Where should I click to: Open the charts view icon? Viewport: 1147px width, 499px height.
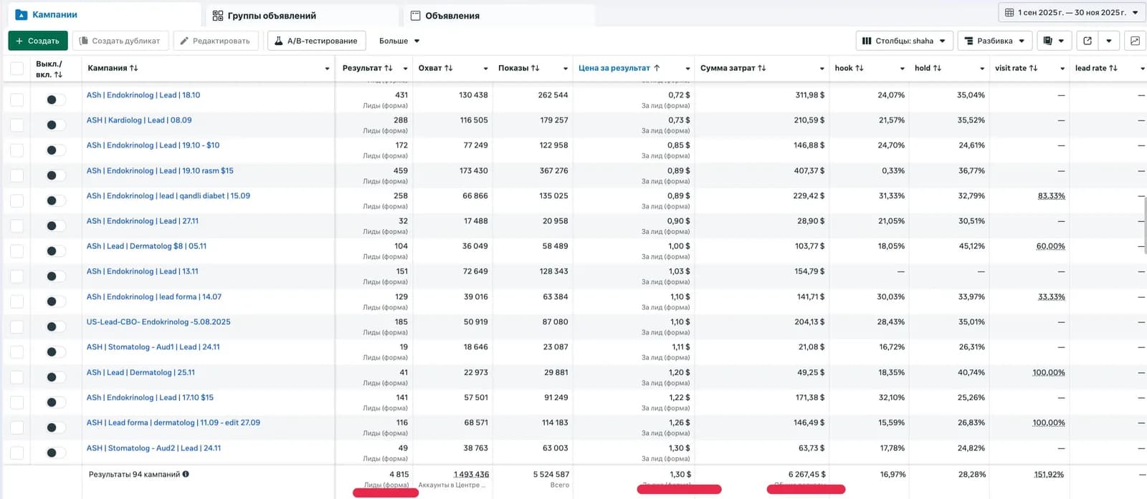pos(1135,41)
